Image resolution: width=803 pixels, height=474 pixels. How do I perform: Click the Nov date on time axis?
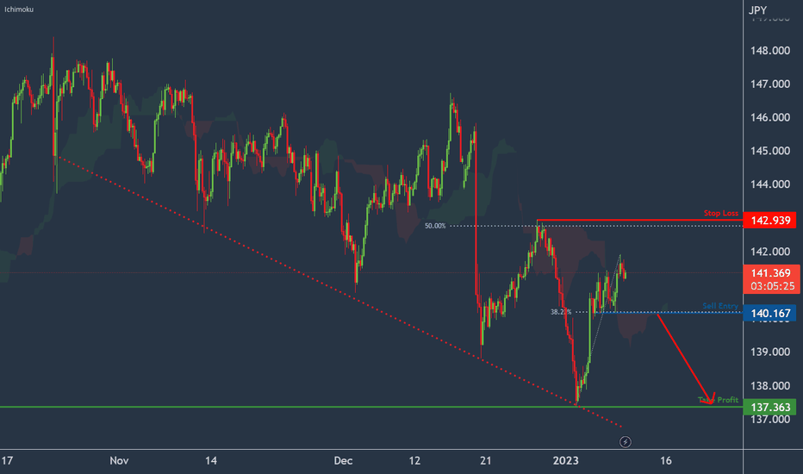point(119,461)
